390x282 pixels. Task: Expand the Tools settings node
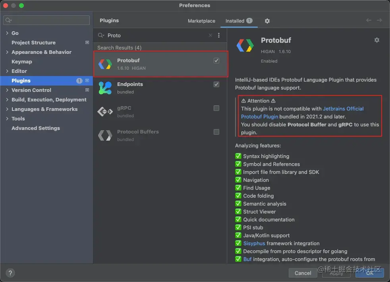point(7,118)
